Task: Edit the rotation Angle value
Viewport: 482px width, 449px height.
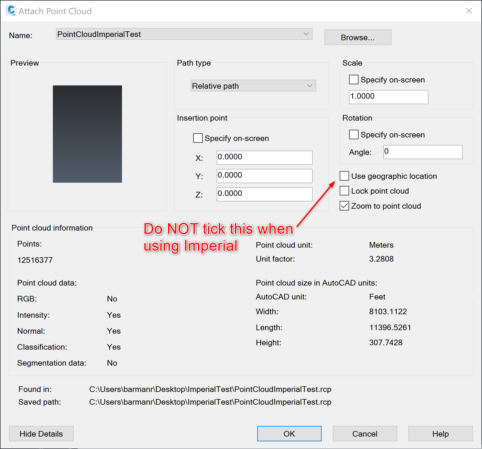Action: 422,152
